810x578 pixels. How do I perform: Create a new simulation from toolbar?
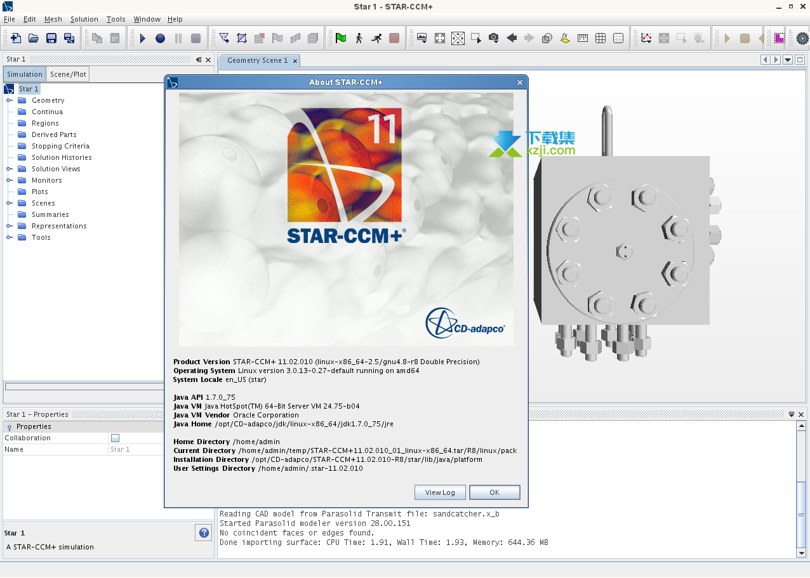coord(16,38)
